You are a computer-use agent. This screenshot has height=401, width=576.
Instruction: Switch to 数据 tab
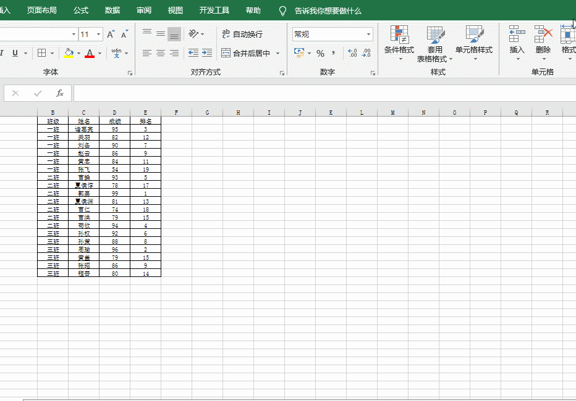(112, 10)
